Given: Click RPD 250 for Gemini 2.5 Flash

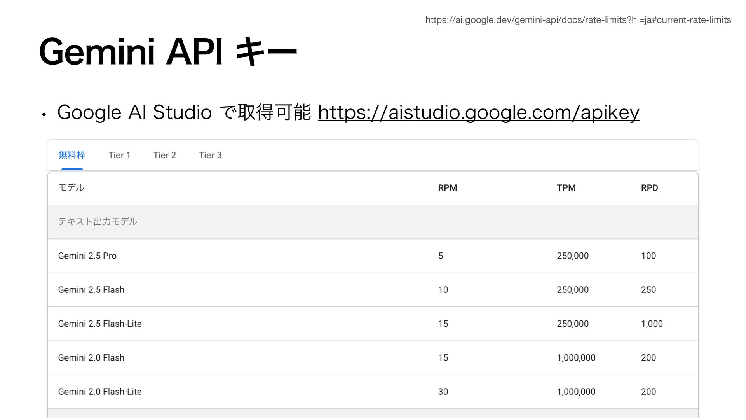Looking at the screenshot, I should (648, 290).
